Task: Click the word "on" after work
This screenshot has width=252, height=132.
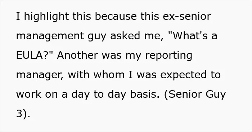Action: point(51,95)
